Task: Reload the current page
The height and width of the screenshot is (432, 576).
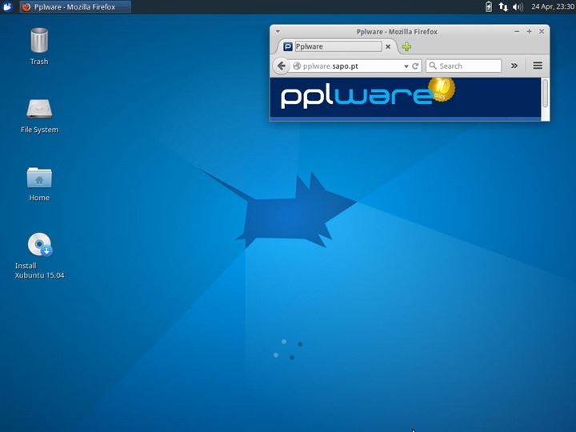Action: (415, 66)
